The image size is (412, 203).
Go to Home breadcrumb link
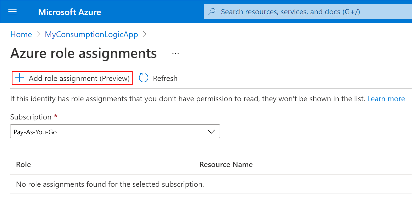pyautogui.click(x=21, y=35)
